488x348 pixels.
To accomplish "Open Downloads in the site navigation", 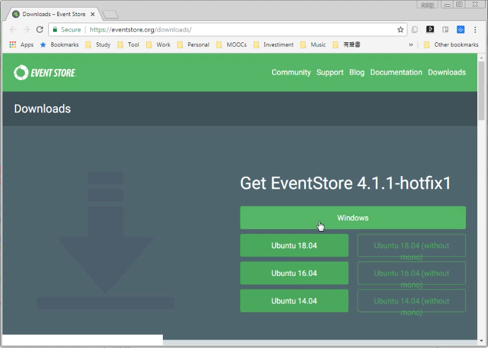I will point(447,72).
